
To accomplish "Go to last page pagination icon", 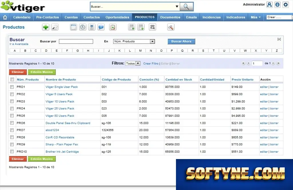I will pos(278,63).
